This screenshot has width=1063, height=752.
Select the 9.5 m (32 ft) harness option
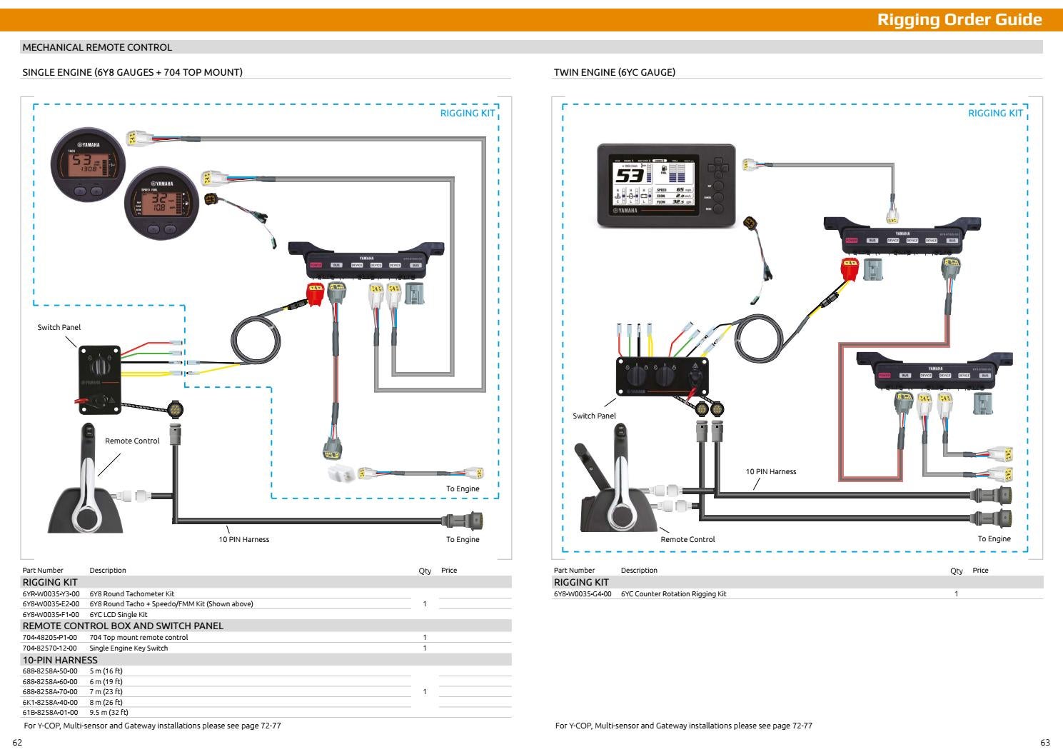pos(109,712)
